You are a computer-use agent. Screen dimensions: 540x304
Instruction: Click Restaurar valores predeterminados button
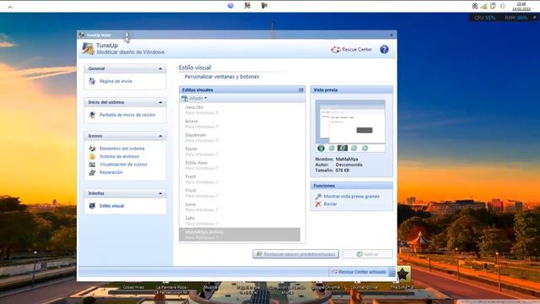296,254
